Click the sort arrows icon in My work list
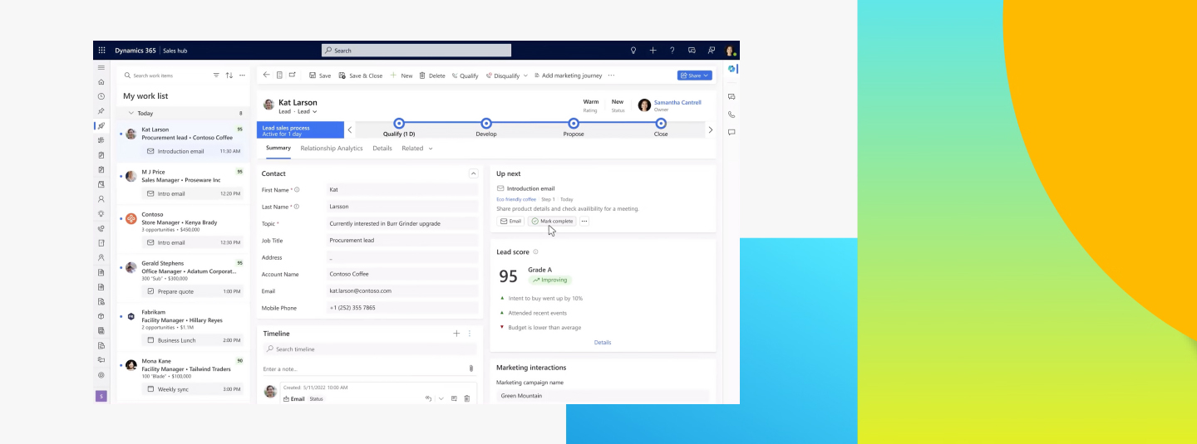 229,76
